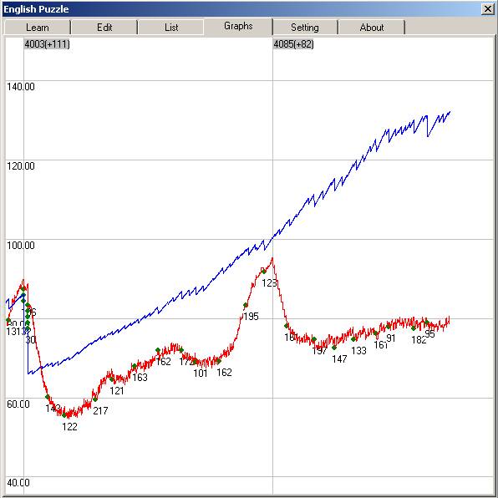Click the green marker labeled 147

pos(333,348)
